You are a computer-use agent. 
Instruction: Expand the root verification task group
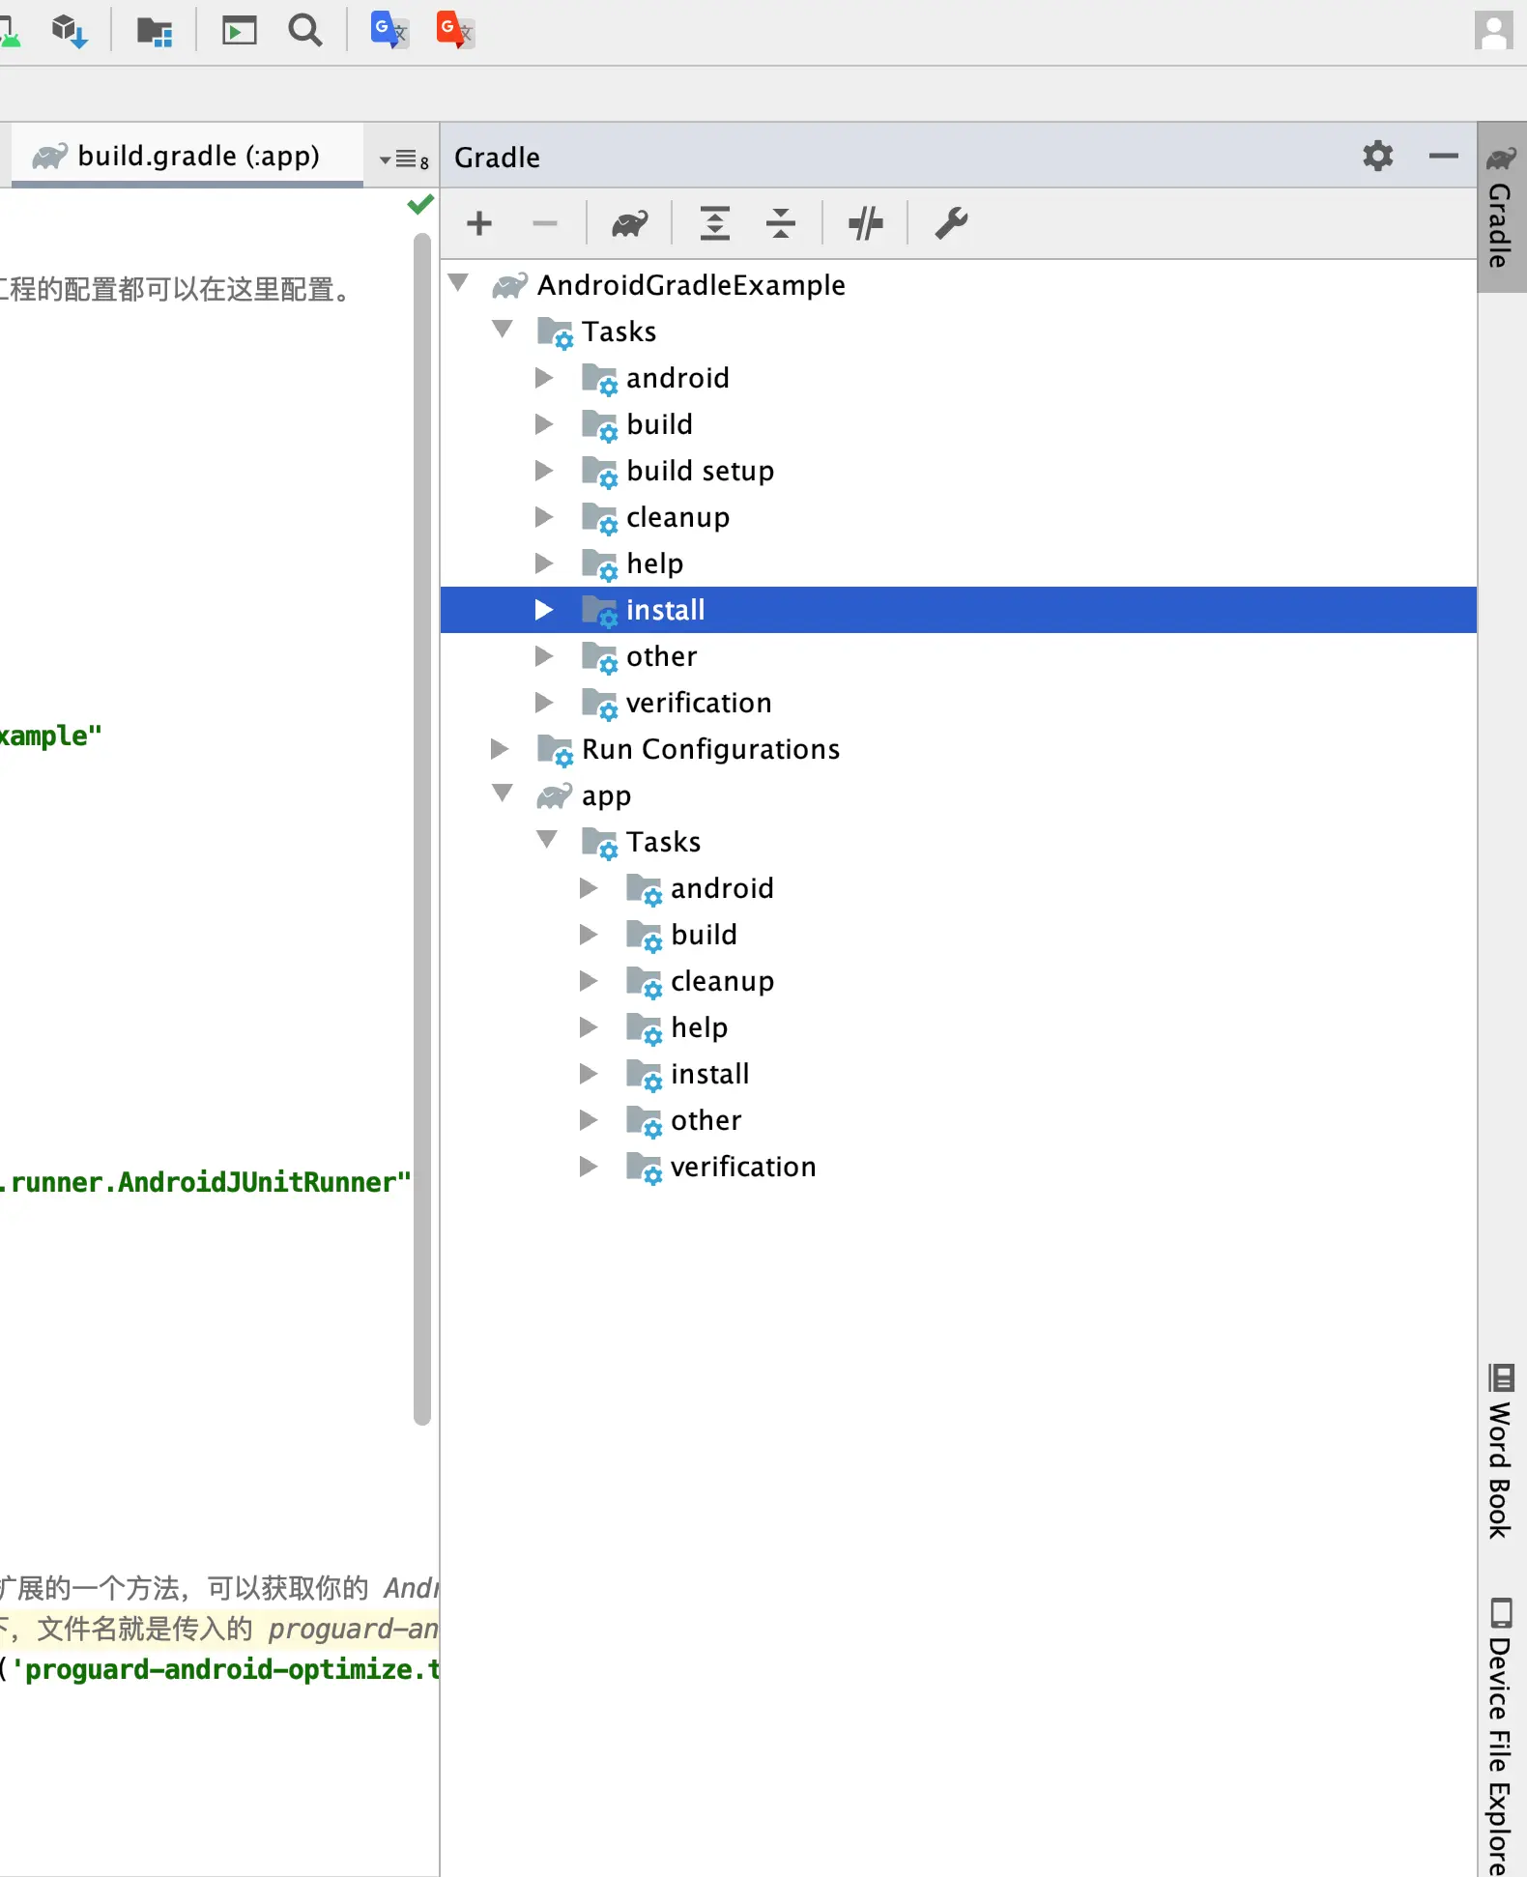(544, 702)
